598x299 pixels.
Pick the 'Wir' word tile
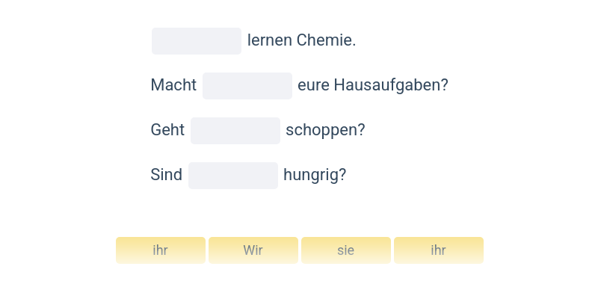[253, 250]
